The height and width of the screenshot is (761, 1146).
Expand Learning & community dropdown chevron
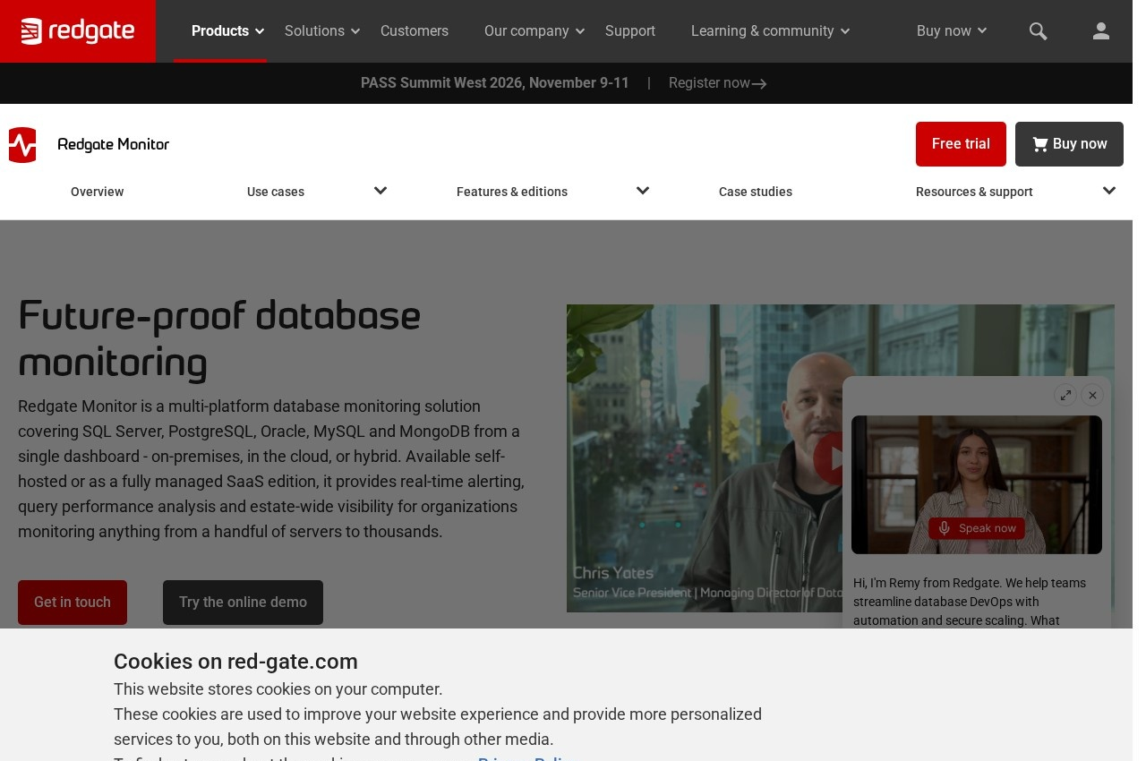(845, 31)
